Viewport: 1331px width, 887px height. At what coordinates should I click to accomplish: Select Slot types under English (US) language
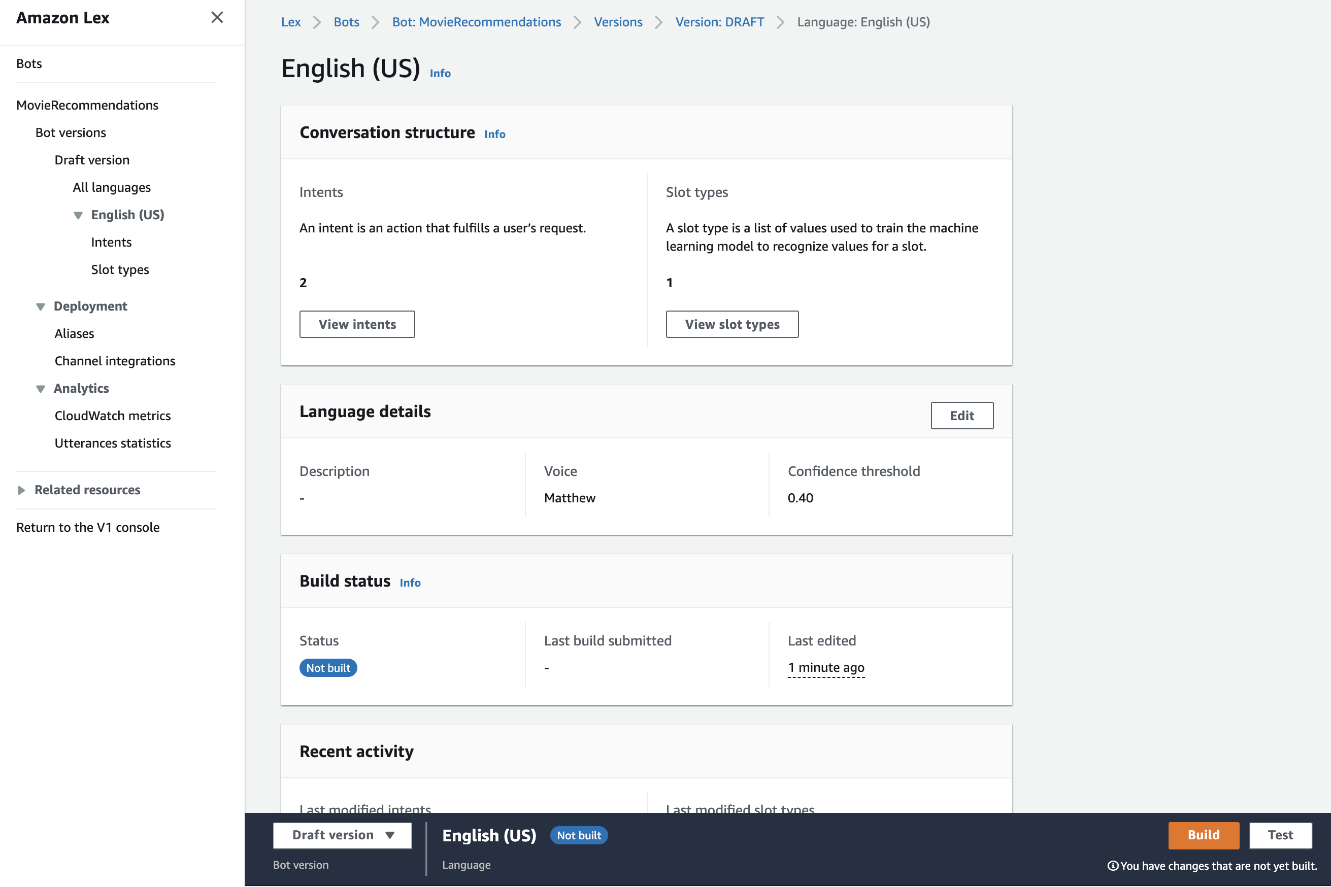tap(120, 269)
